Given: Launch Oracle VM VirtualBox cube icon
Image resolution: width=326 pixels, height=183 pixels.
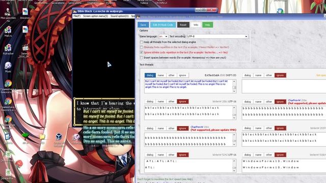Looking at the screenshot, I should point(59,137).
